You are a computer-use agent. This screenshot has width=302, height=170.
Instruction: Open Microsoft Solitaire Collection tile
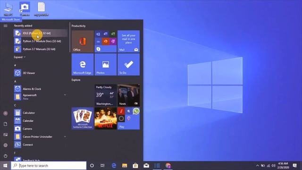[83, 119]
